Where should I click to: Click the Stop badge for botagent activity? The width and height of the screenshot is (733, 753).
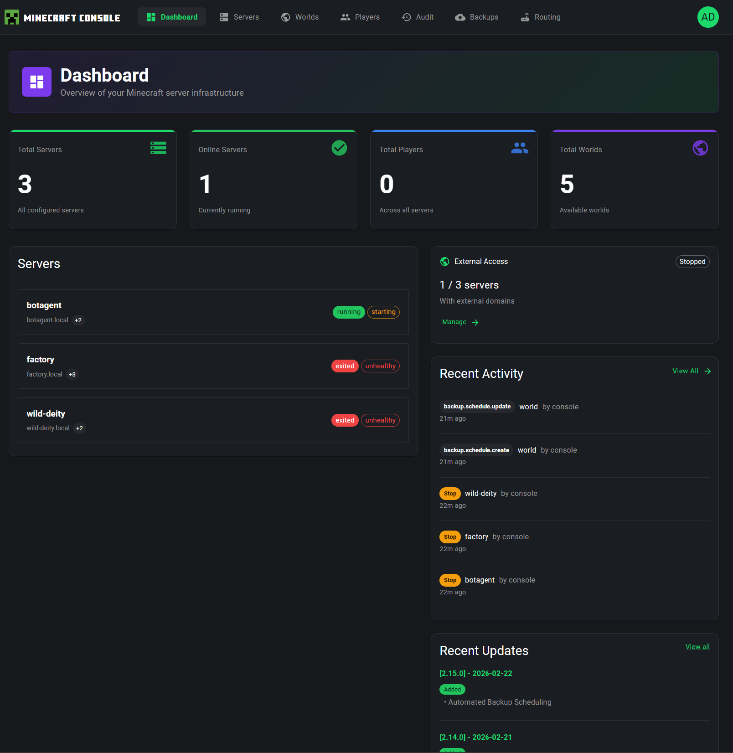point(450,580)
